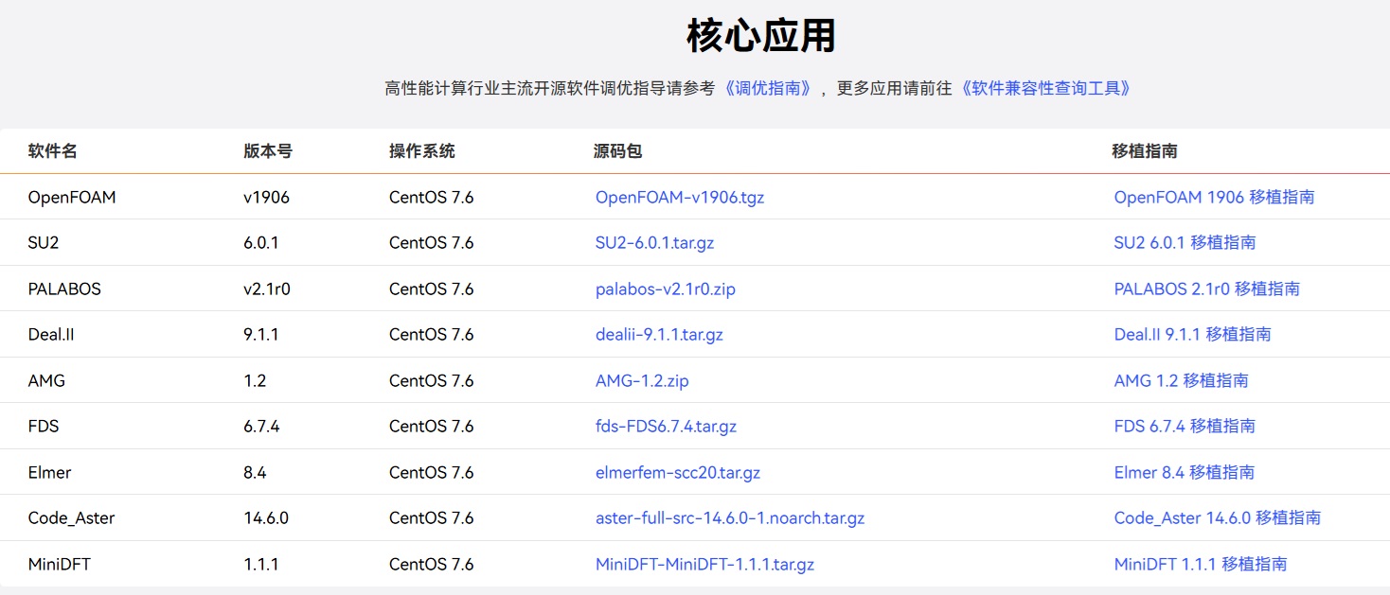
Task: Open Code_Aster 14.6.0 移植指南
Action: pos(1217,517)
